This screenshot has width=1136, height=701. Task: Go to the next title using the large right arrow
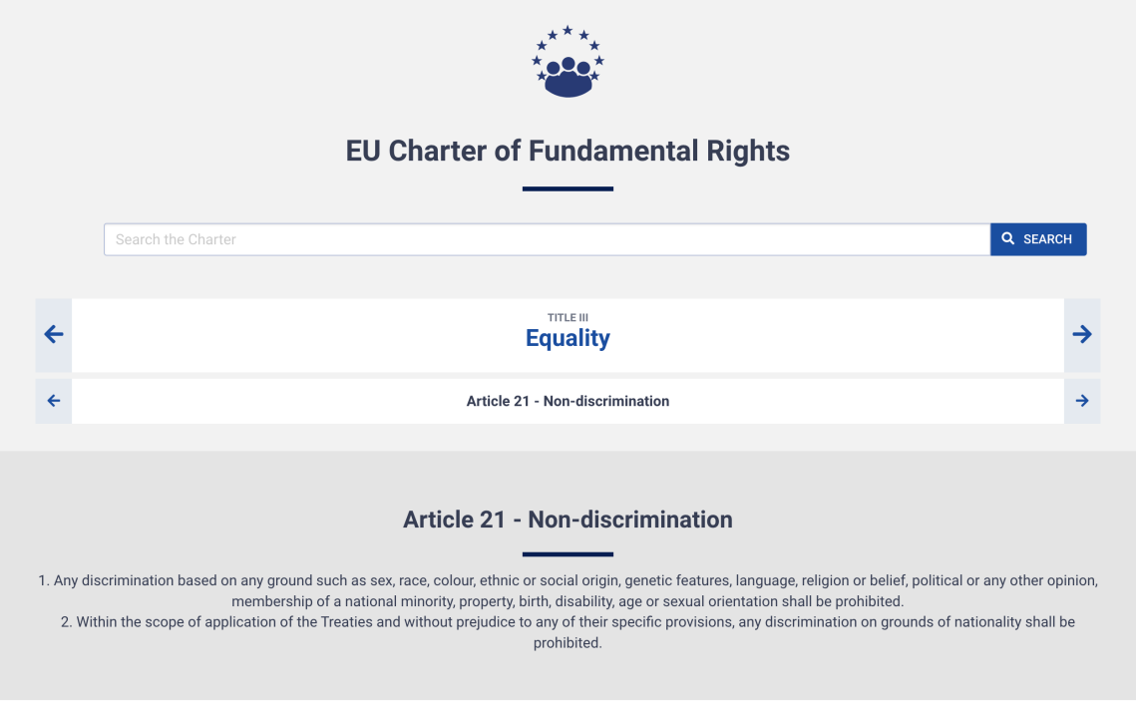click(1082, 335)
